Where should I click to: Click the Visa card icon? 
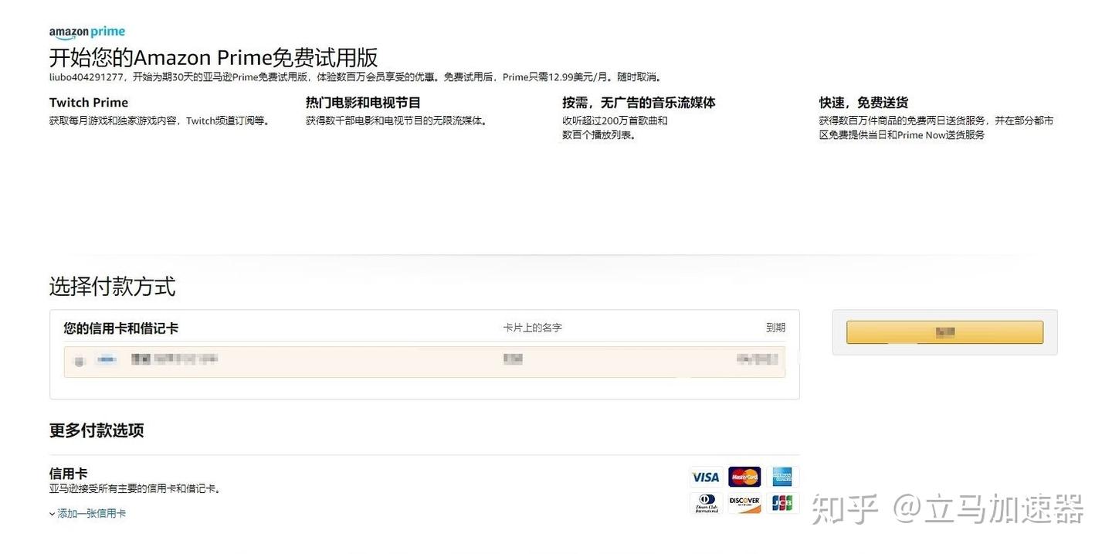(x=705, y=477)
